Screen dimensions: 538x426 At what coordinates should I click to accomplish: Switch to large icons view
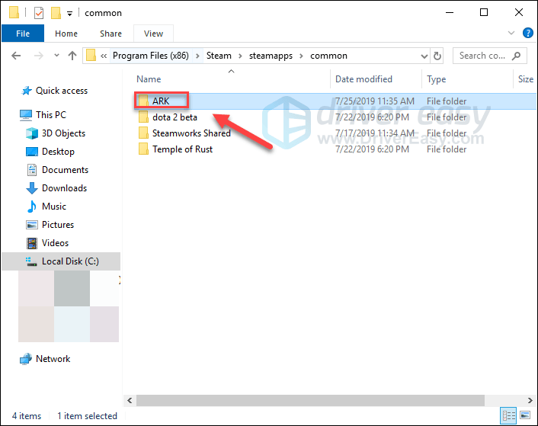[525, 416]
